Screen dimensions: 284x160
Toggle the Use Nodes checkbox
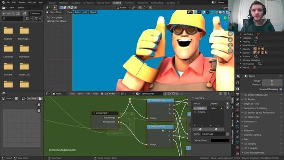coord(102,94)
